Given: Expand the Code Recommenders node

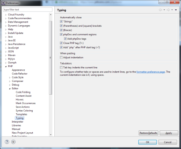Looking at the screenshot, I should pos(6,18).
